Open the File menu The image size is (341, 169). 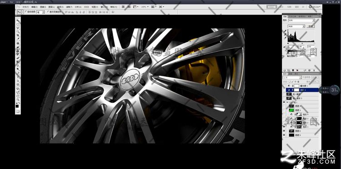(25, 7)
